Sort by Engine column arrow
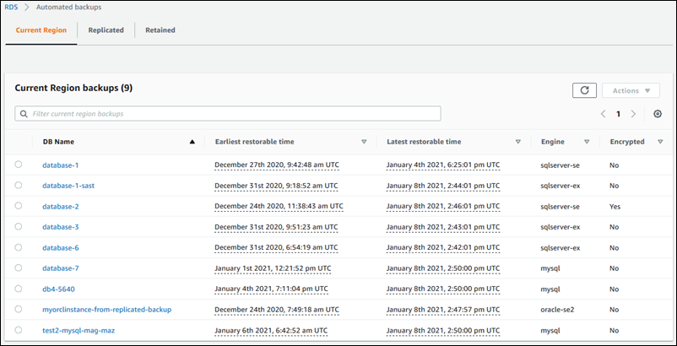The height and width of the screenshot is (346, 677). [587, 142]
